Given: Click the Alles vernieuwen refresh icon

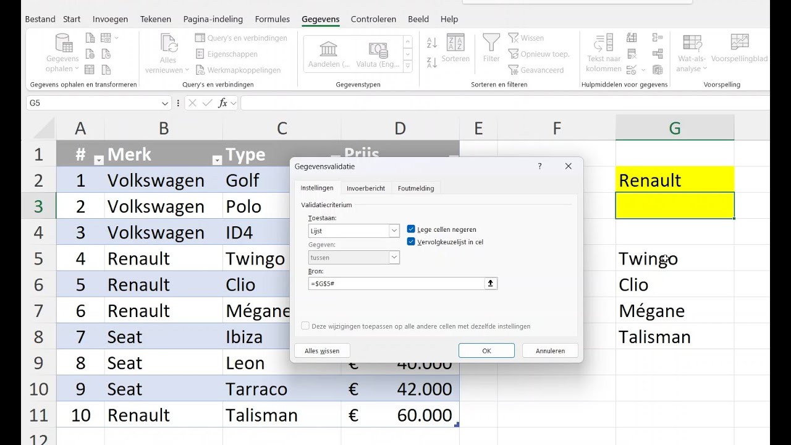Looking at the screenshot, I should [x=168, y=43].
